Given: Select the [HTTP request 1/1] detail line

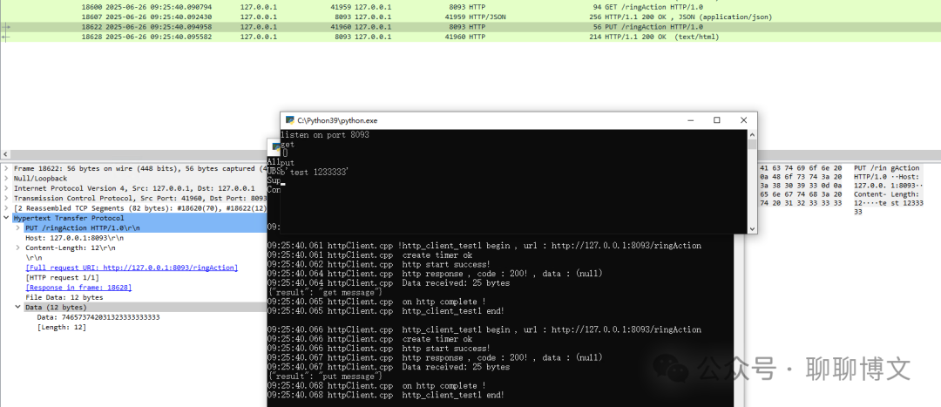Looking at the screenshot, I should (x=63, y=278).
